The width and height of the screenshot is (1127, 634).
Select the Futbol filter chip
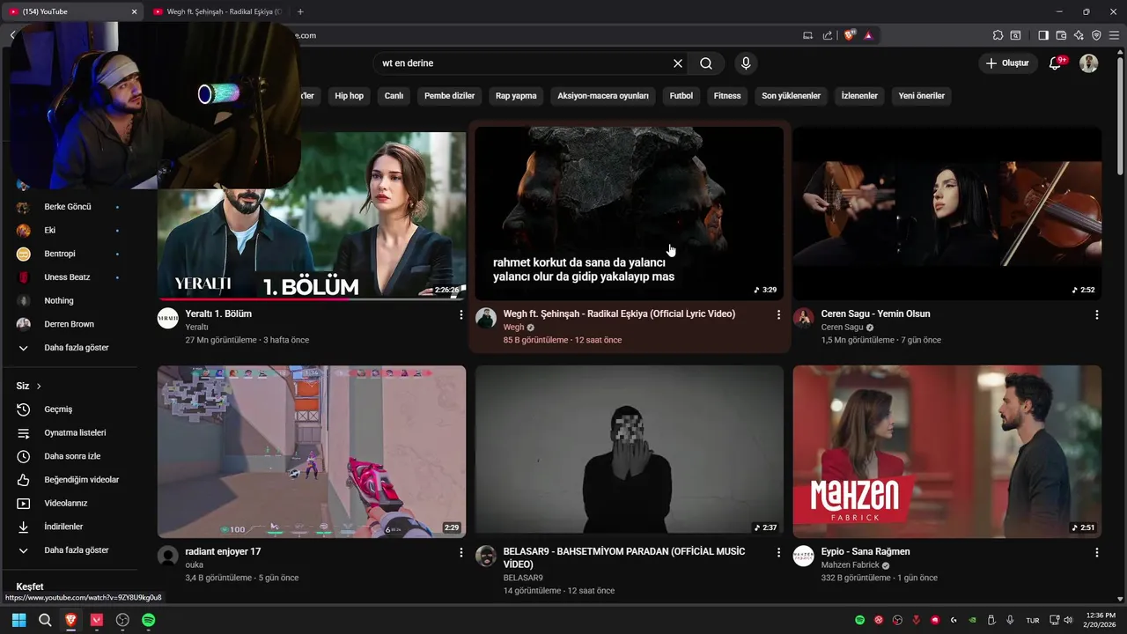[681, 96]
